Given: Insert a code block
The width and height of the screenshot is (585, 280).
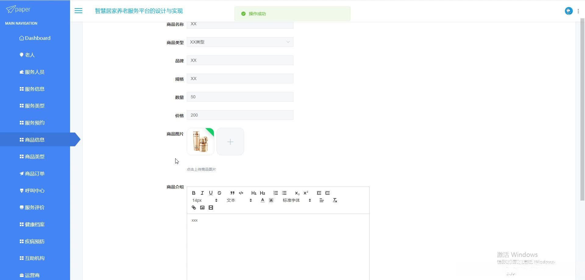Looking at the screenshot, I should coord(241,193).
